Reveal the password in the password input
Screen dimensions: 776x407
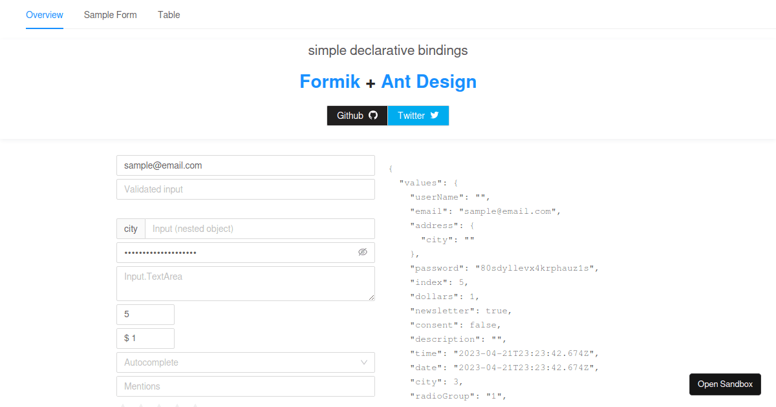click(x=362, y=252)
